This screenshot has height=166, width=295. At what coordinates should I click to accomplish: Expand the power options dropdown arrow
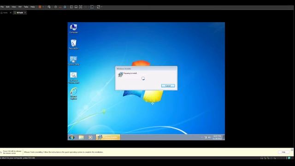[x=43, y=7]
